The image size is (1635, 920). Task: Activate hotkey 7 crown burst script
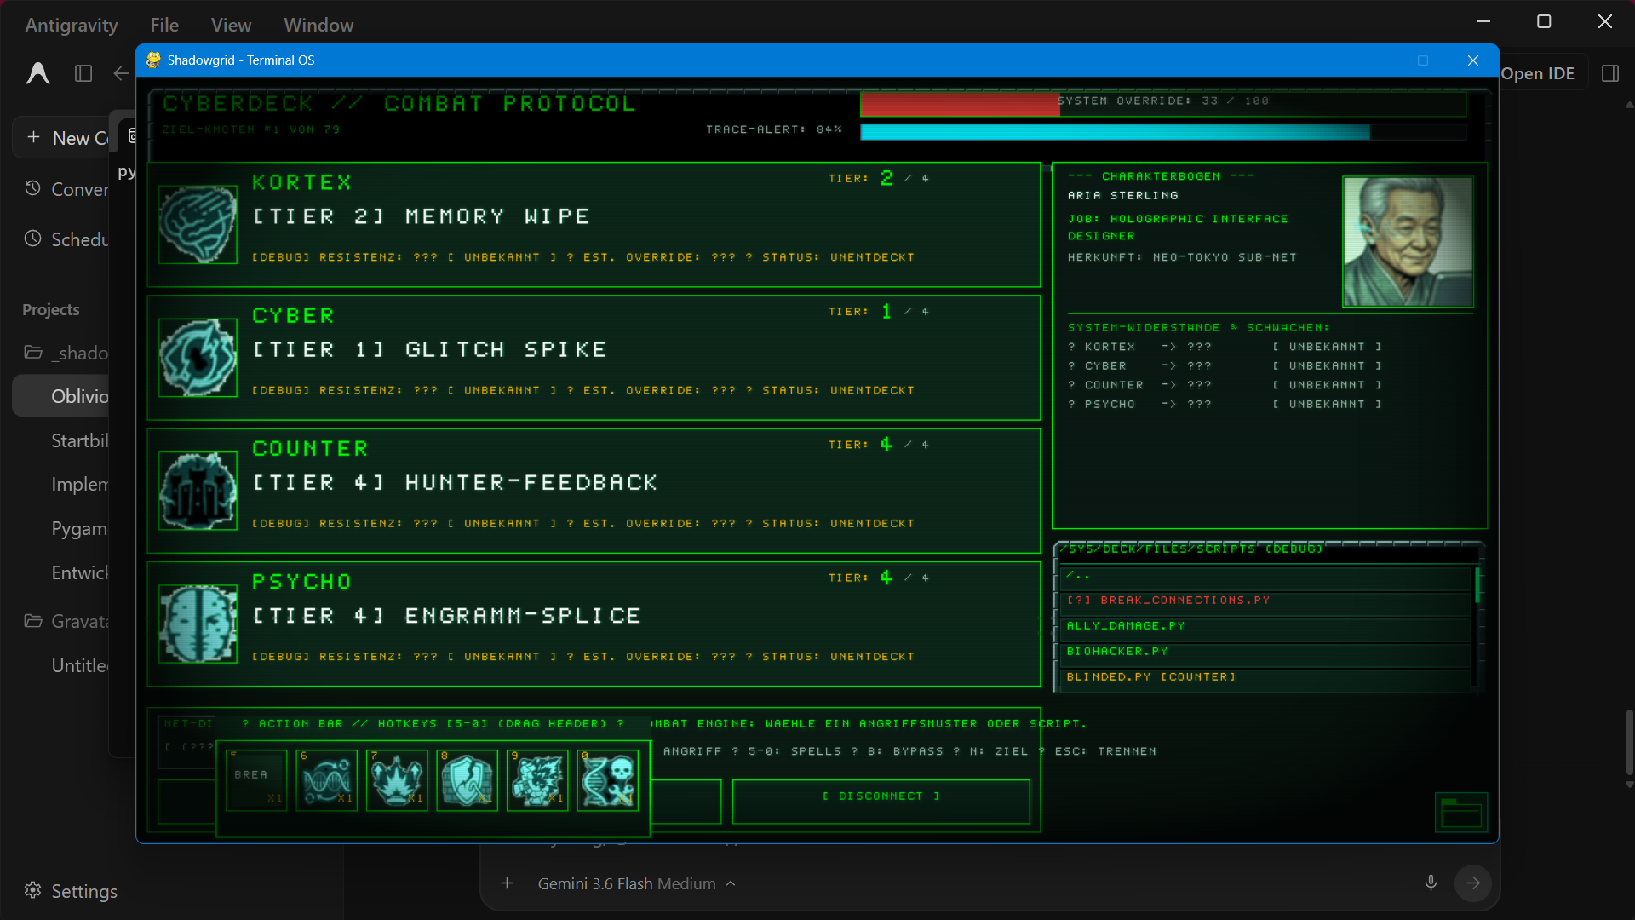(x=397, y=779)
